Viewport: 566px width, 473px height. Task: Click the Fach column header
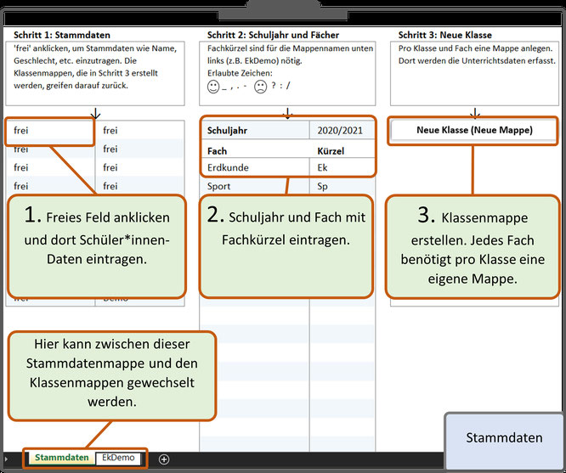pos(255,151)
